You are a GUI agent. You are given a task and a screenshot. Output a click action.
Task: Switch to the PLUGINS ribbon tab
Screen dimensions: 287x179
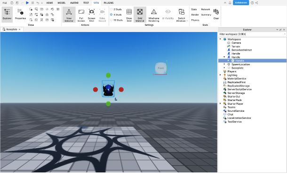[109, 3]
